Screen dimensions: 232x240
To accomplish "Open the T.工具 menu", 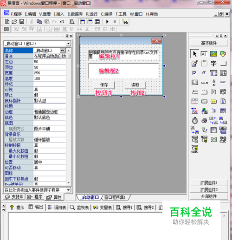I will coord(121,14).
